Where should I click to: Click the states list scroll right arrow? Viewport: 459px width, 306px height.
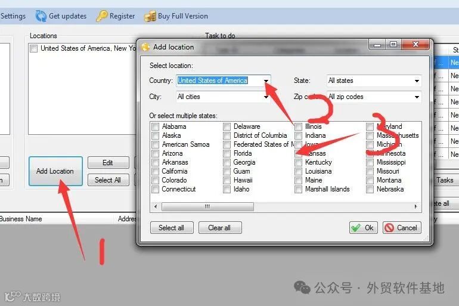(x=415, y=206)
